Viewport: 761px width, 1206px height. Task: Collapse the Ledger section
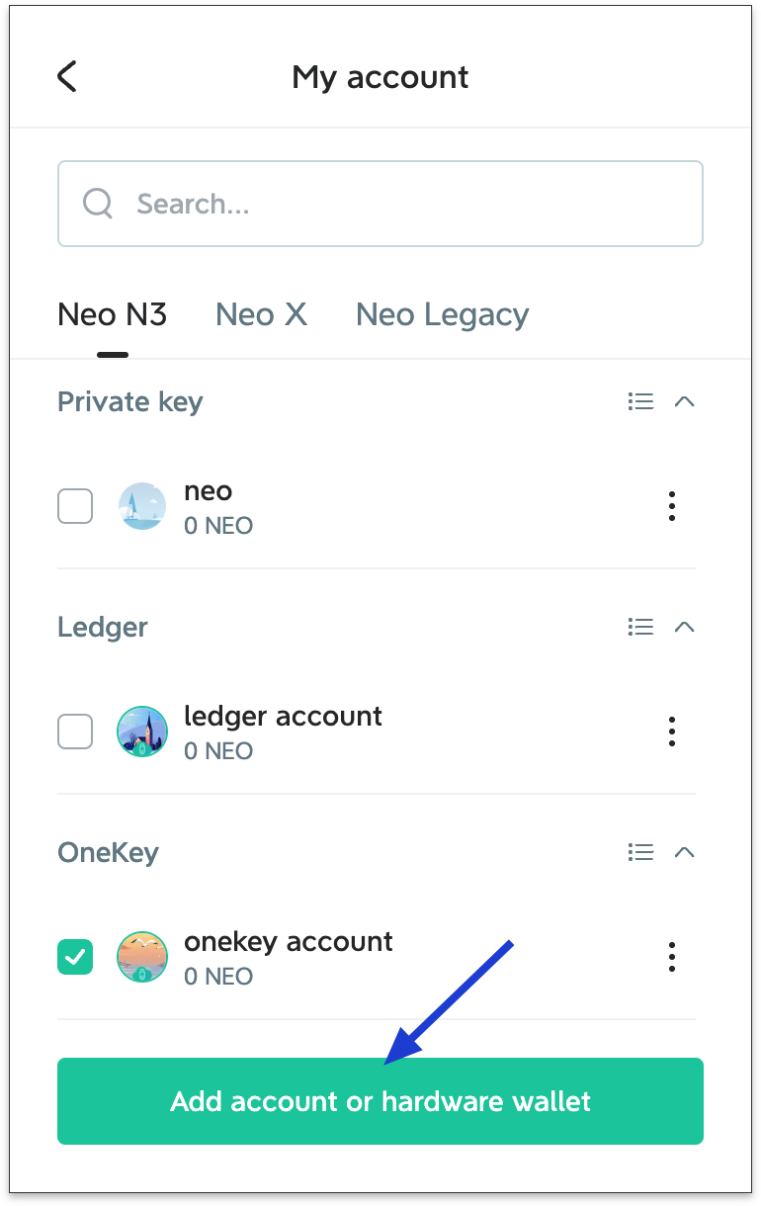tap(684, 627)
